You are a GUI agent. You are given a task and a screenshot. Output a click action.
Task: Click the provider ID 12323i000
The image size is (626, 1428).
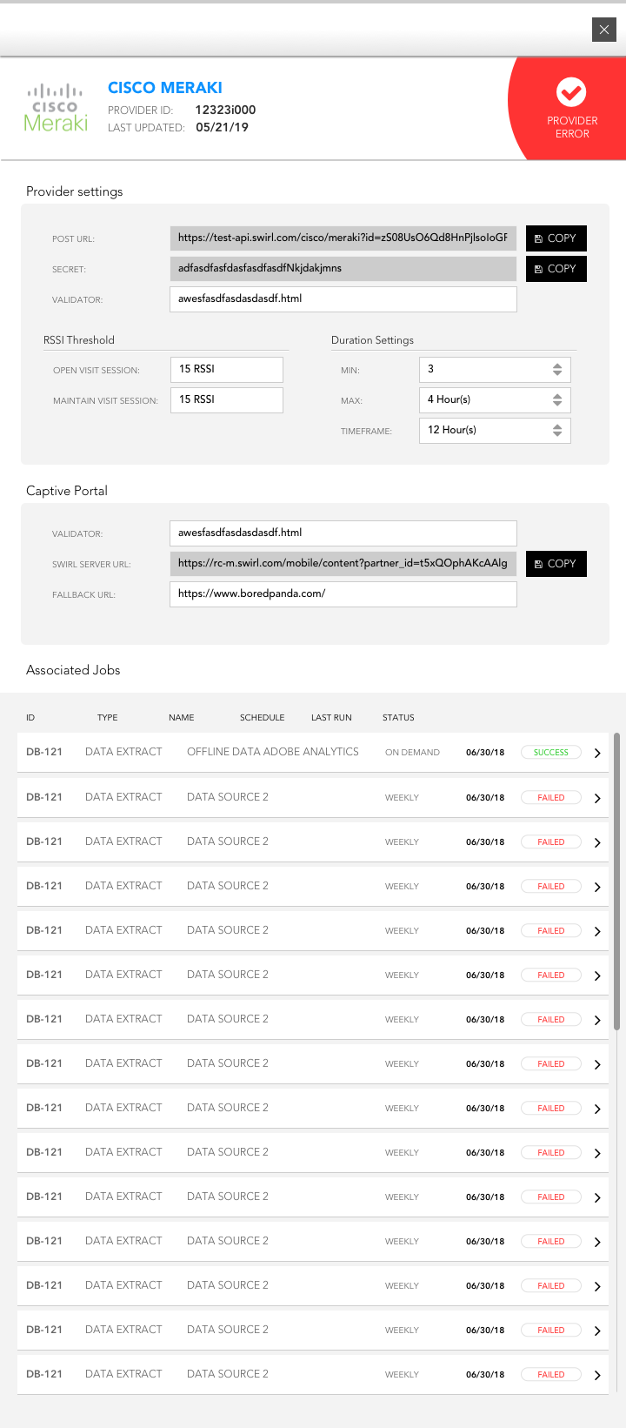[x=225, y=110]
